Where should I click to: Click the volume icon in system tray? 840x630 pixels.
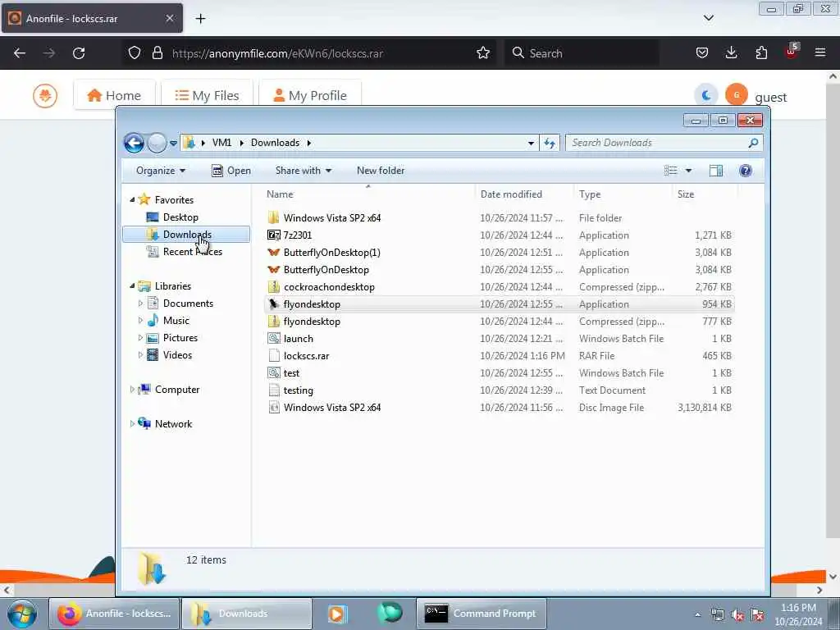pos(737,615)
